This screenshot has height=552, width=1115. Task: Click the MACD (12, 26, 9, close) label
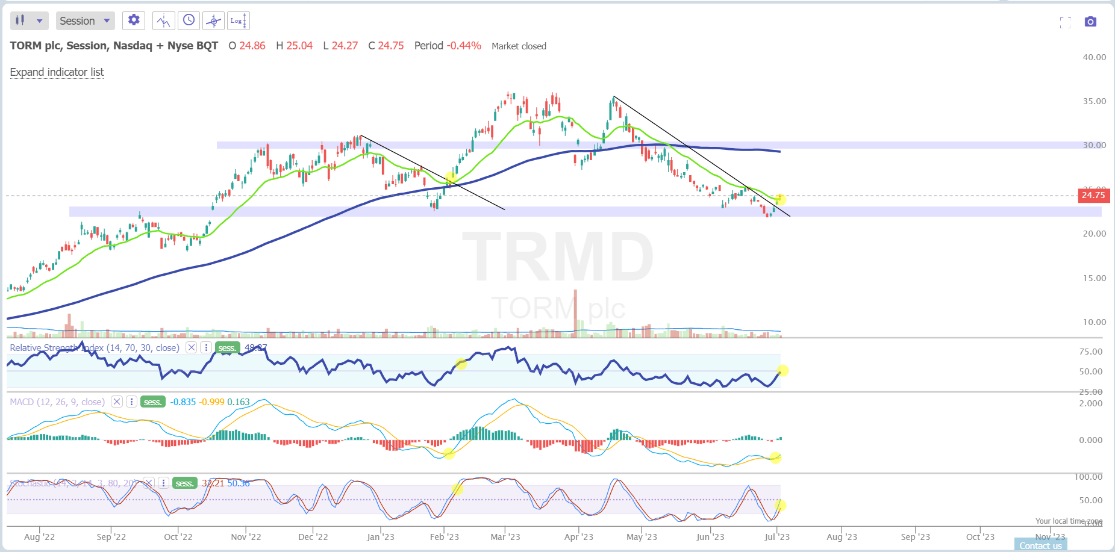pyautogui.click(x=57, y=402)
